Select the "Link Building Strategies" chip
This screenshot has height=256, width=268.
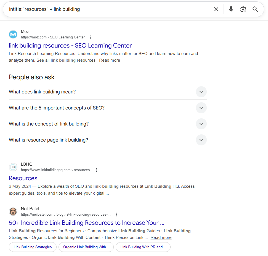click(32, 247)
